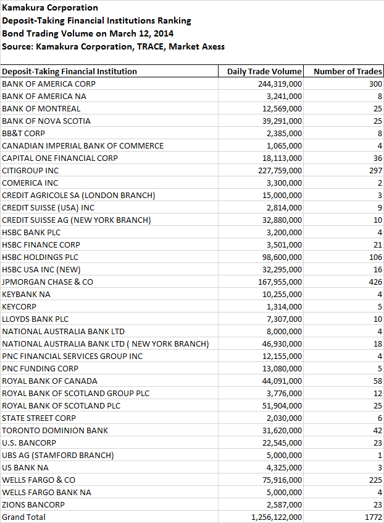Select the US BANK NA cell
This screenshot has width=384, height=523.
pos(109,467)
